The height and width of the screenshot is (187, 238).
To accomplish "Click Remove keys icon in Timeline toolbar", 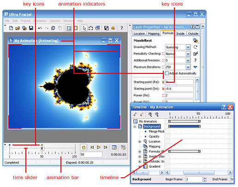I will coord(142,115).
